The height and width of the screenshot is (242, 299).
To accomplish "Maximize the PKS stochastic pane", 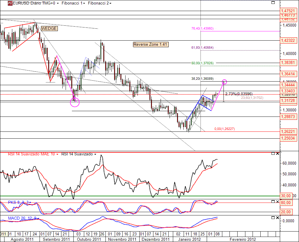I will pyautogui.click(x=273, y=202).
